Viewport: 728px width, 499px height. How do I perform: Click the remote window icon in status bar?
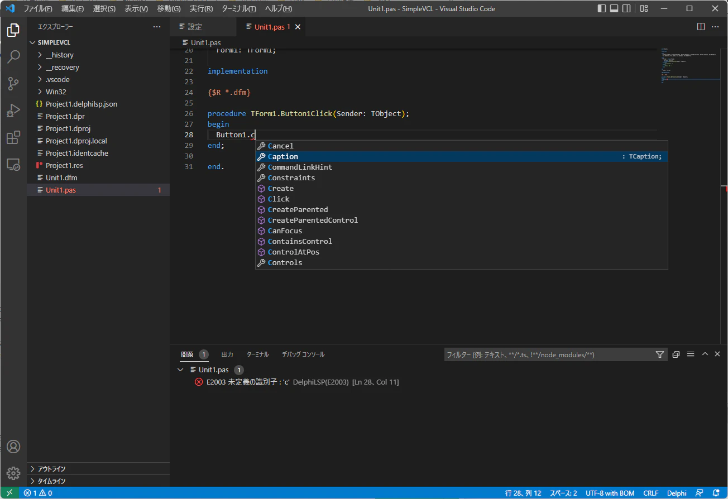point(9,493)
